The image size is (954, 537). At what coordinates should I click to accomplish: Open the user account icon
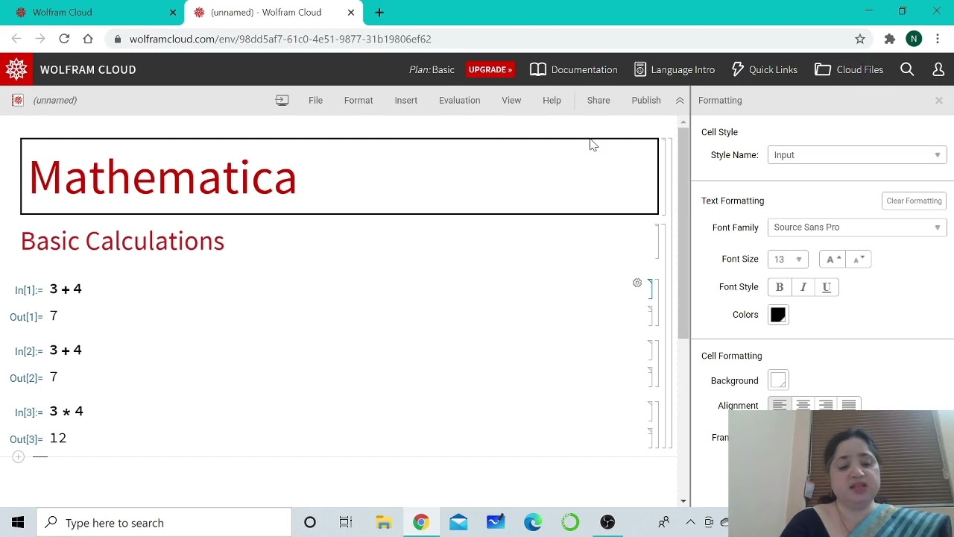click(x=938, y=69)
